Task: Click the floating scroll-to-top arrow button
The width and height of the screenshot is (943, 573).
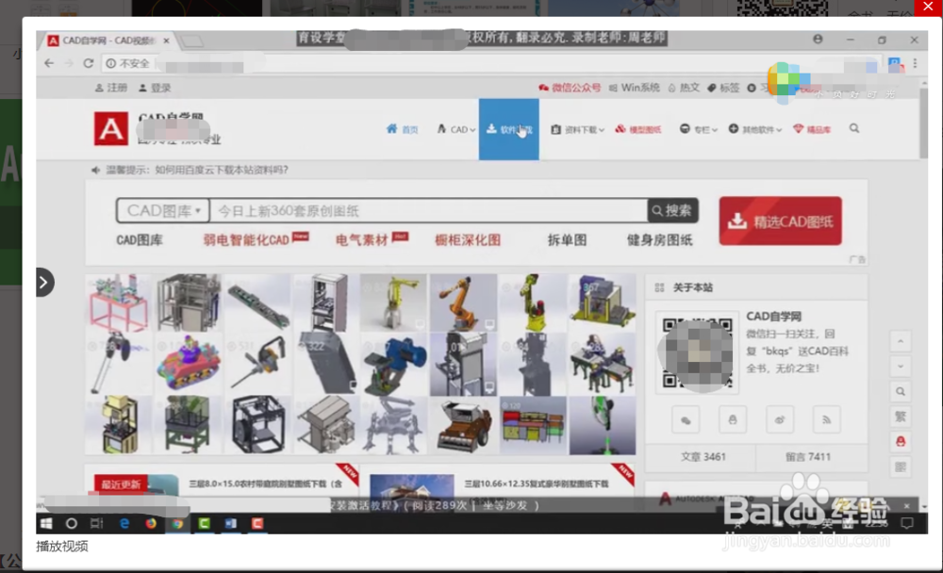Action: tap(901, 341)
